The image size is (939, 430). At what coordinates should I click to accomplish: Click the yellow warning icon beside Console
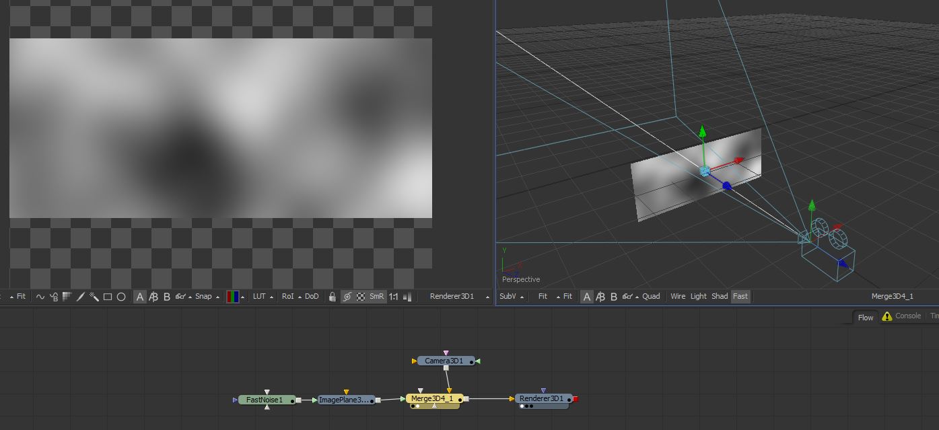point(886,316)
